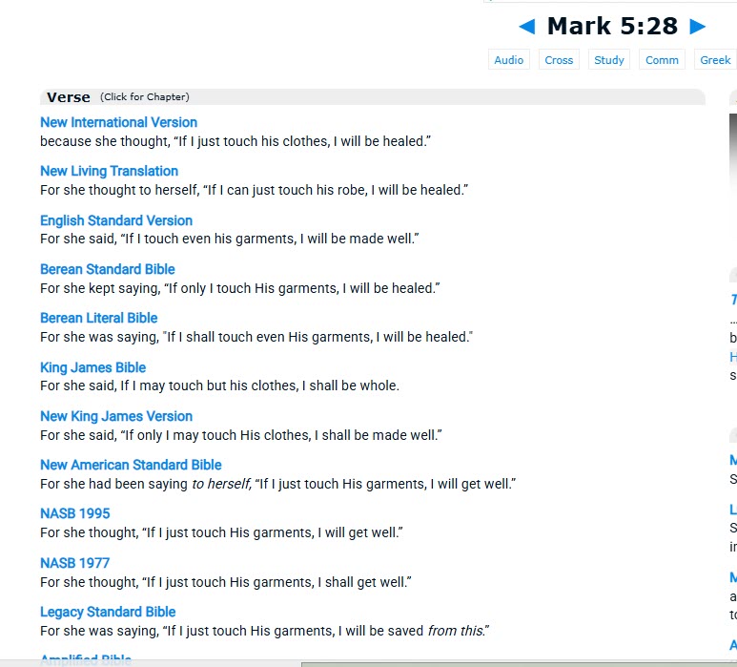Open the Cross references tab

click(x=559, y=59)
